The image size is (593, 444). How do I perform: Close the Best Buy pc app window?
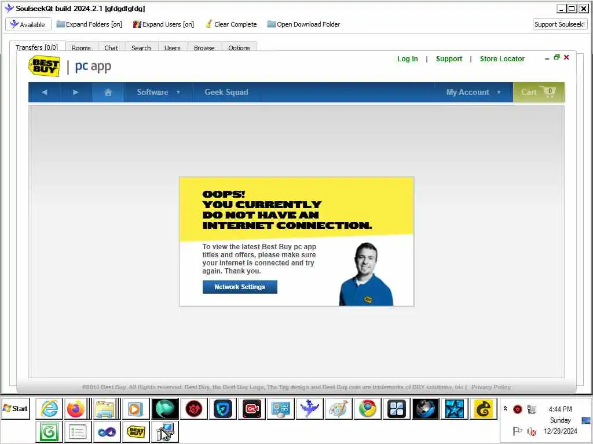(x=566, y=57)
